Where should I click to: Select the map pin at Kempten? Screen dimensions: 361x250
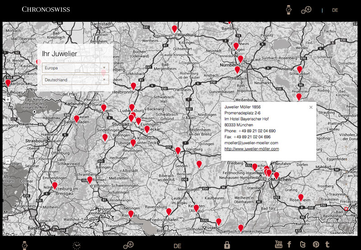(x=196, y=208)
